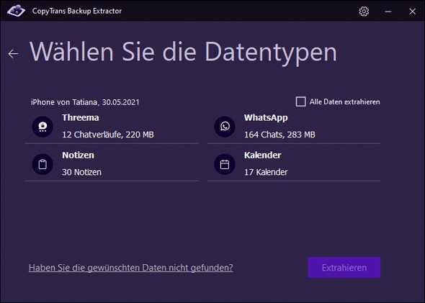Screen dimensions: 425x303
Task: Click the Kalender heading
Action: (x=263, y=155)
